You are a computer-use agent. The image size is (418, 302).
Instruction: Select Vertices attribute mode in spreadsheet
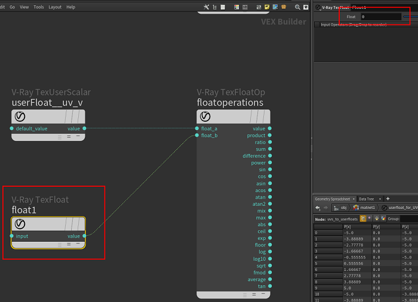click(x=370, y=218)
